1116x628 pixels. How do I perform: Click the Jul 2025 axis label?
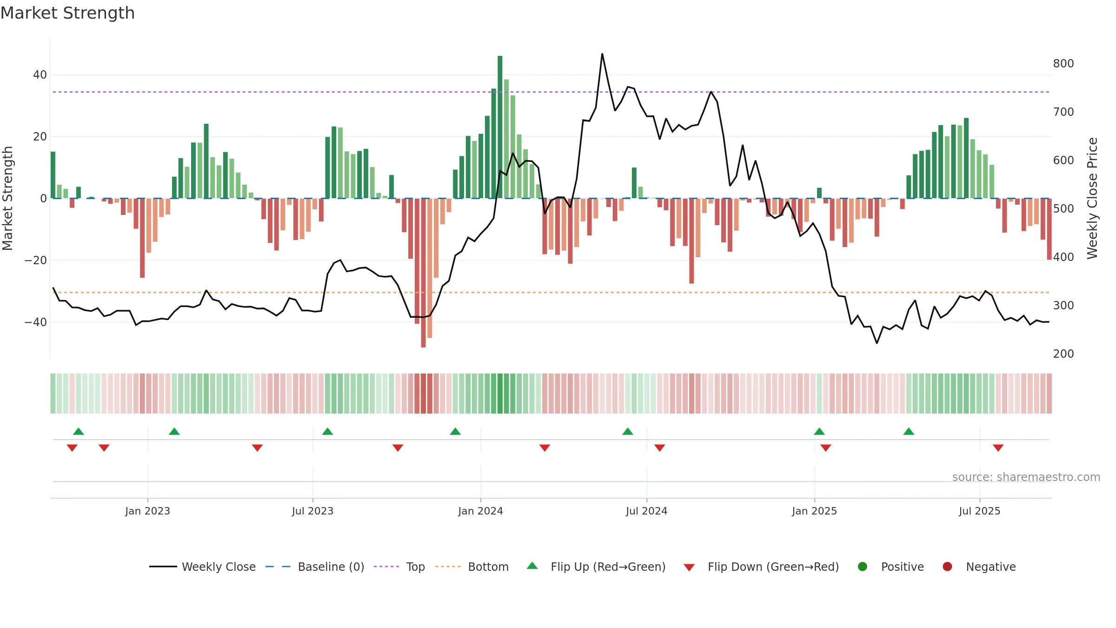tap(979, 511)
